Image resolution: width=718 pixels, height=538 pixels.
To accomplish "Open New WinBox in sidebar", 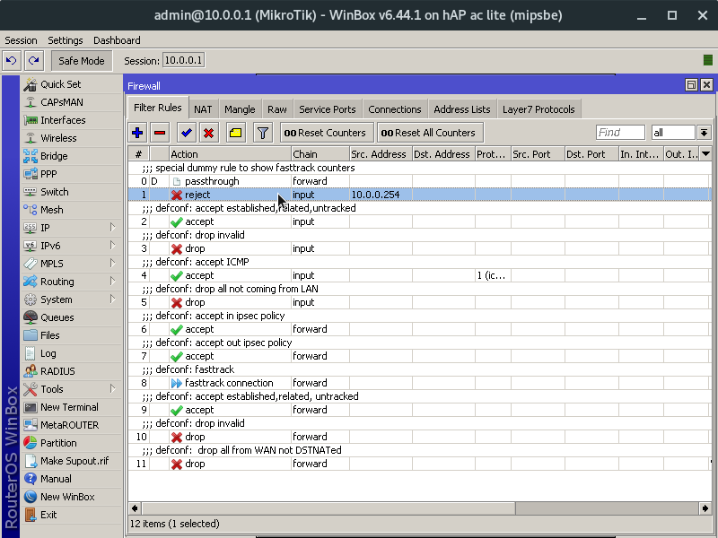I will 72,497.
